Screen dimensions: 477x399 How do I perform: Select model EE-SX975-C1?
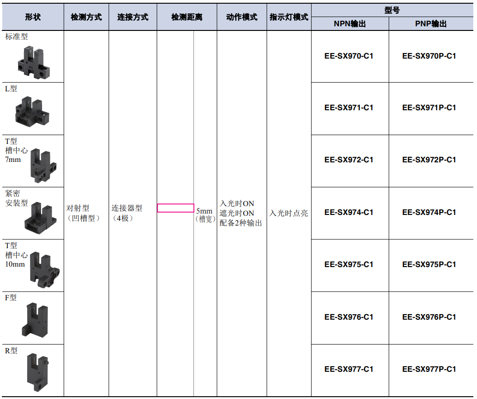349,264
